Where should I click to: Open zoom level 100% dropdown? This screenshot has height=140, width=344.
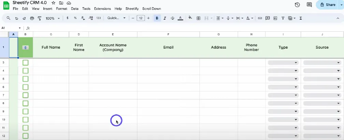click(53, 18)
